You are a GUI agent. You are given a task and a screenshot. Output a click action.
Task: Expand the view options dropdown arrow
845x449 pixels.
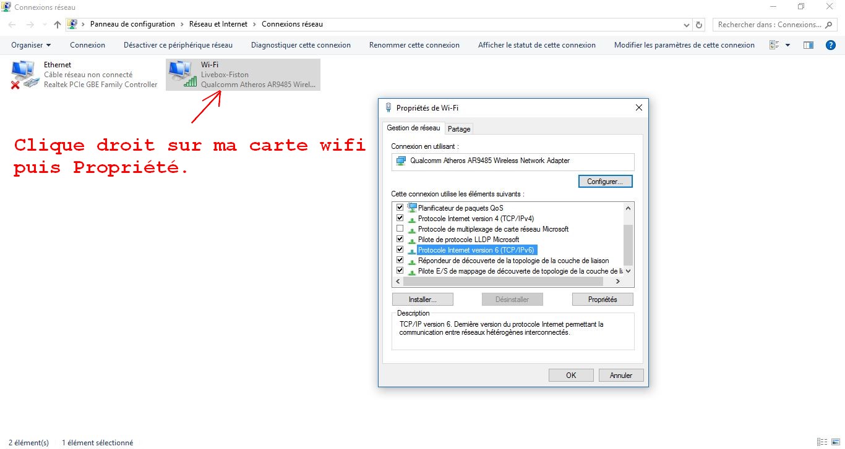[x=787, y=45]
